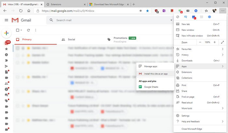Toggle the star on the first email
Viewport: 228px width, 133px height.
(28, 48)
